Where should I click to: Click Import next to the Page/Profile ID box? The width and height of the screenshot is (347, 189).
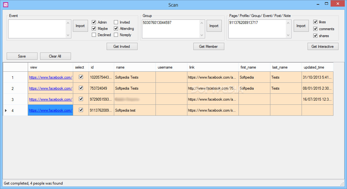click(301, 26)
